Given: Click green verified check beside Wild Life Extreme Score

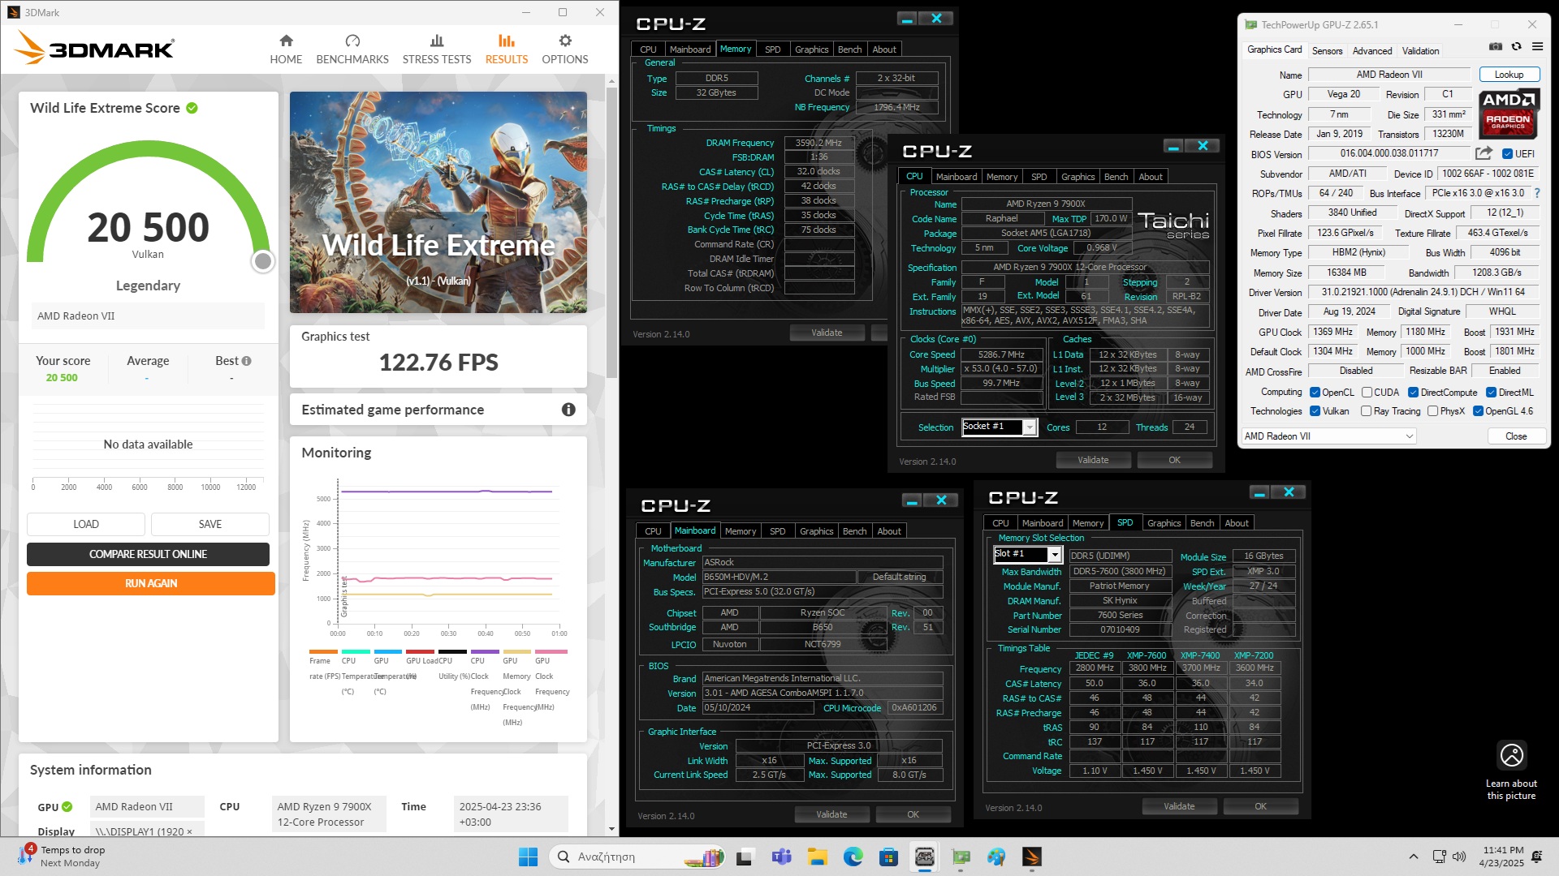Looking at the screenshot, I should coord(192,108).
